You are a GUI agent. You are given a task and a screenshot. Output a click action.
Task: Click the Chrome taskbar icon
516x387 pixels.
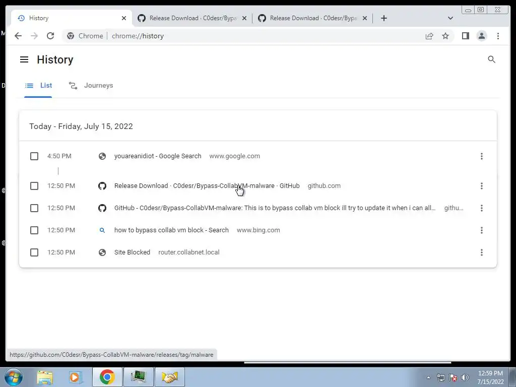tap(107, 377)
